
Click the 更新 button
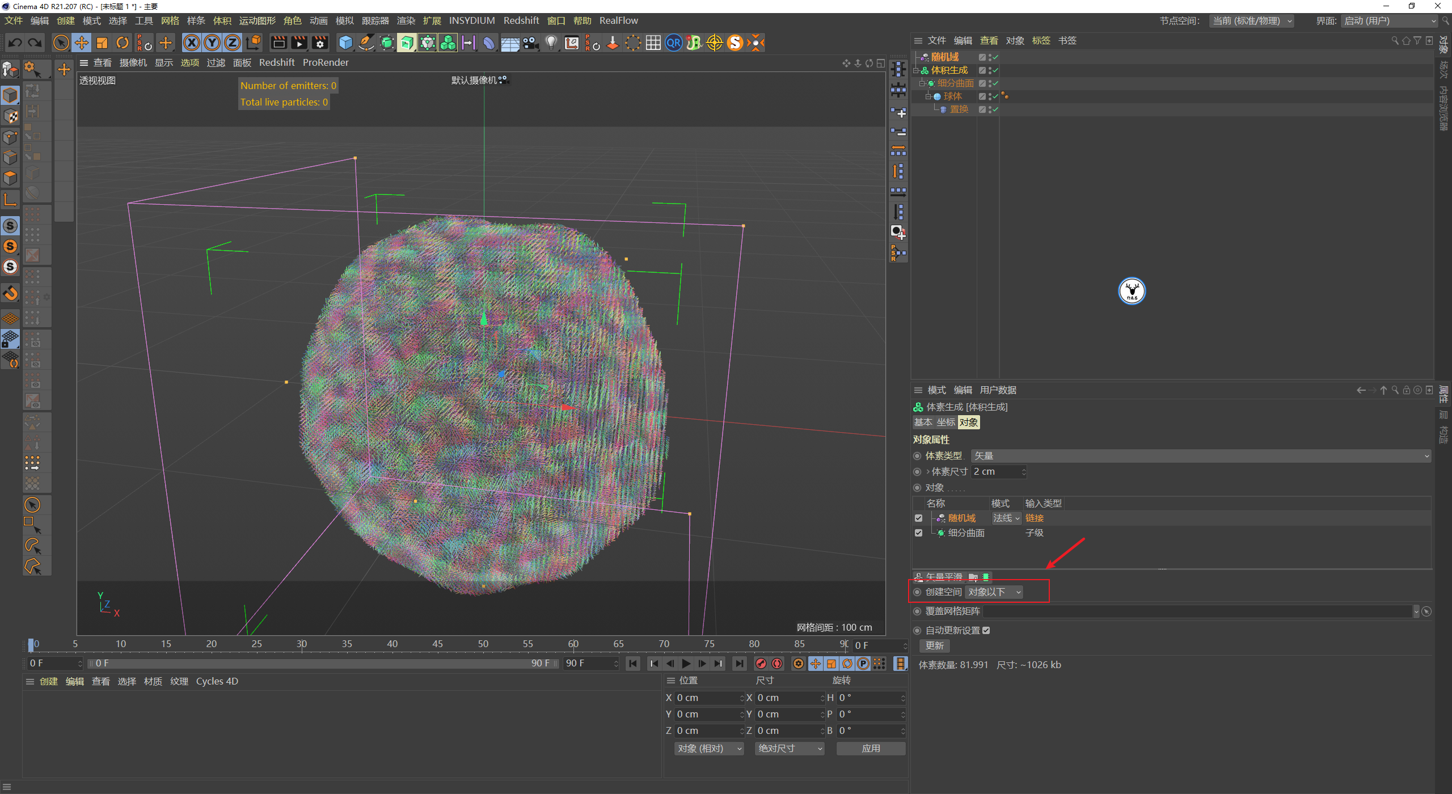934,645
